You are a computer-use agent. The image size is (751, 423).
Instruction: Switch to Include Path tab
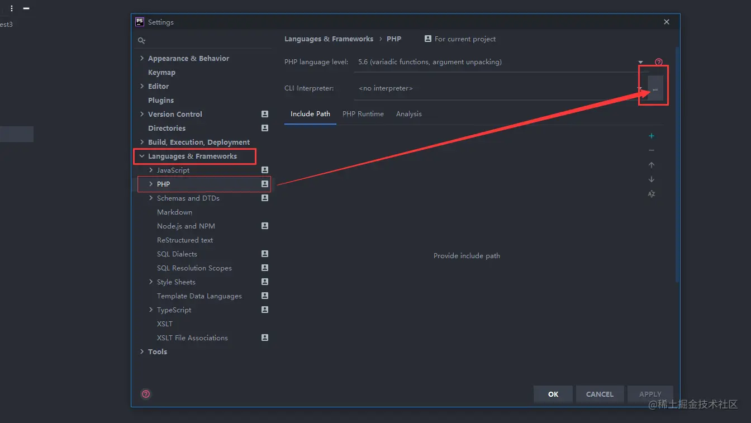click(x=310, y=114)
